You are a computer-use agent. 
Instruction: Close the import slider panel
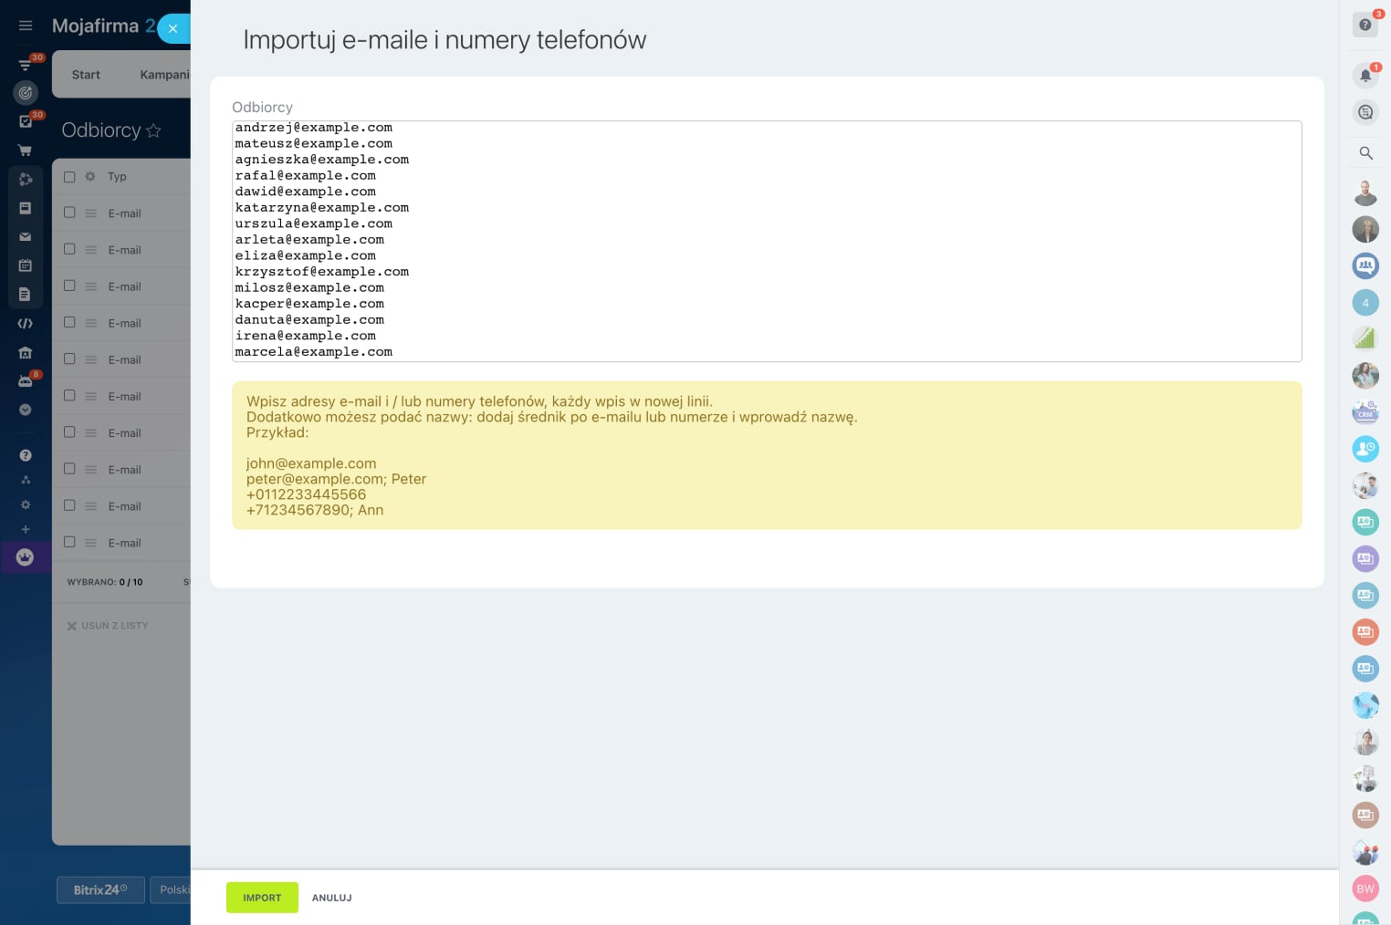pos(173,28)
